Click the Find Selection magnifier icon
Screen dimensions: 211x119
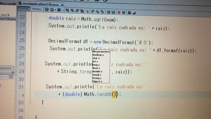point(67,10)
